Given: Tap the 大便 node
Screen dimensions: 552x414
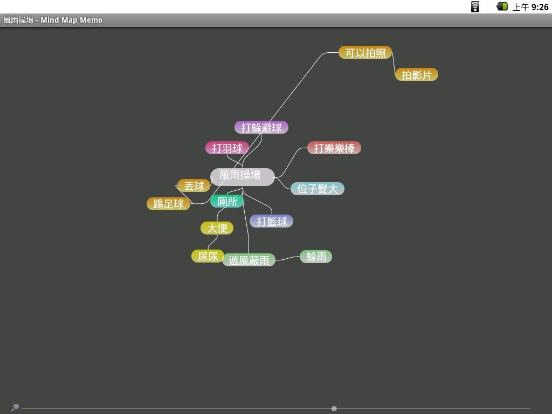Looking at the screenshot, I should click(217, 228).
